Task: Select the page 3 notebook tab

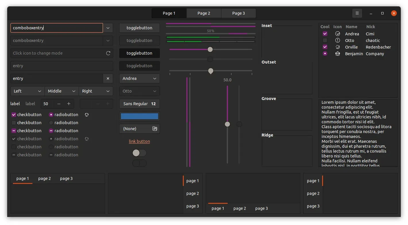Action: (x=66, y=178)
